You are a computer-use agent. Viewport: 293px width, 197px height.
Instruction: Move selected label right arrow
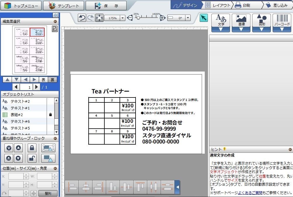[x=34, y=80]
